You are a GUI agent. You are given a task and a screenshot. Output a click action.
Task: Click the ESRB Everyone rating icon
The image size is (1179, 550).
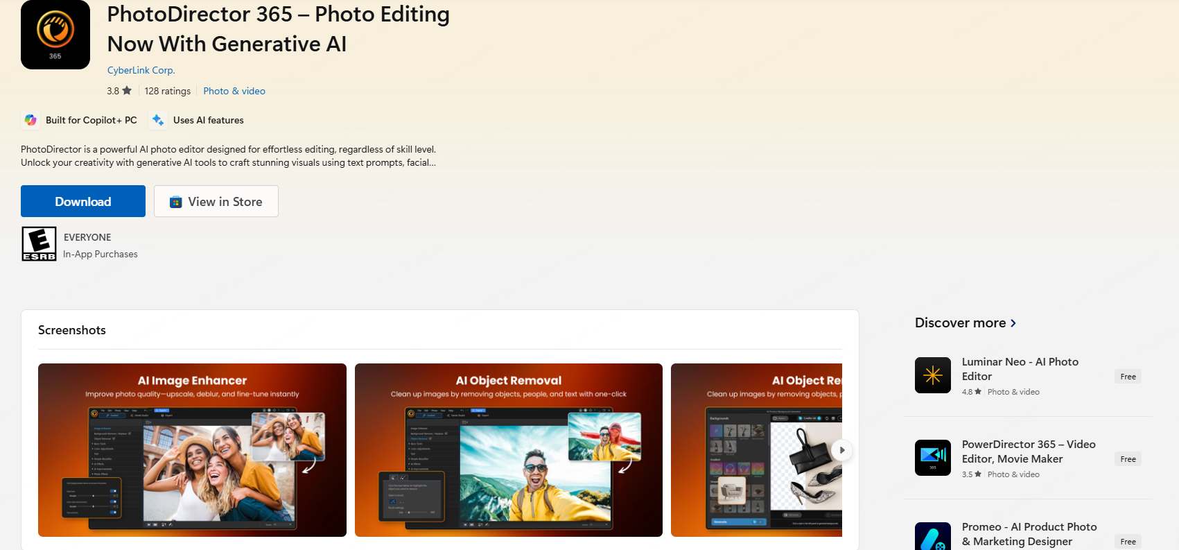pyautogui.click(x=39, y=244)
